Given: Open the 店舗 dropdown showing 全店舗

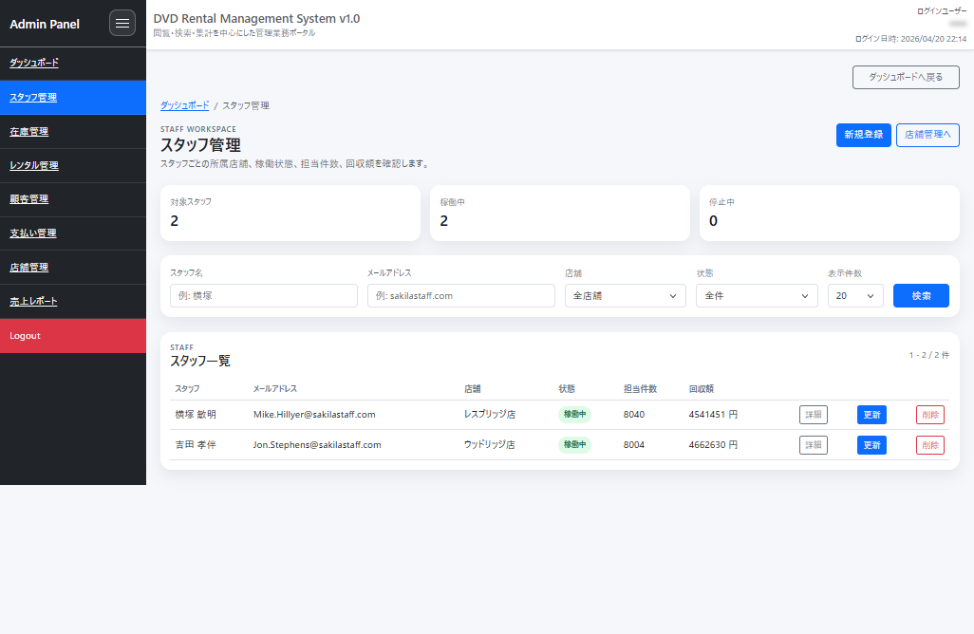Looking at the screenshot, I should pyautogui.click(x=625, y=295).
